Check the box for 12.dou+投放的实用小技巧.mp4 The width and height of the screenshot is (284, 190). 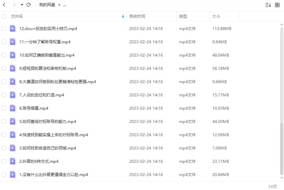coord(3,29)
